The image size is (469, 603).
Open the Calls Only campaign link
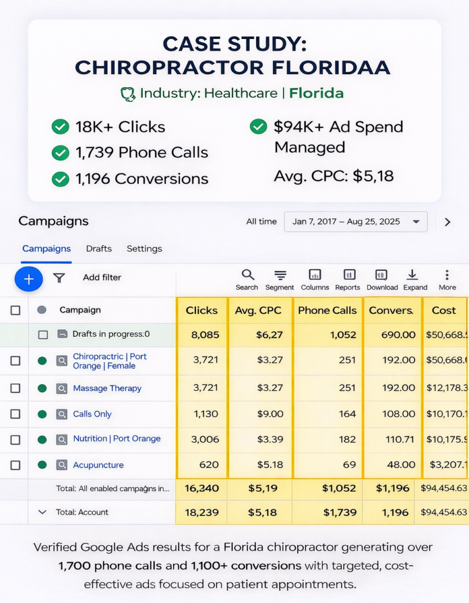click(92, 414)
